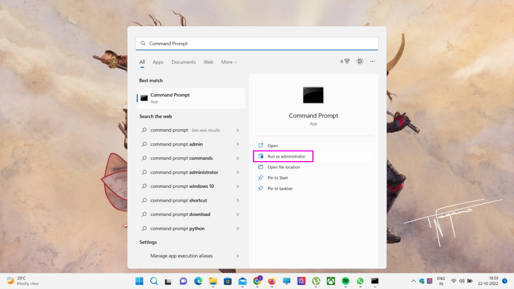The height and width of the screenshot is (289, 514).
Task: Click Run as administrator for Command Prompt
Action: pyautogui.click(x=286, y=156)
